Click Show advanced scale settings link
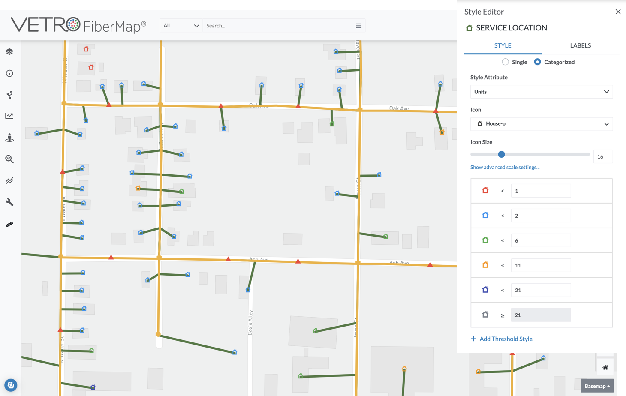 click(505, 167)
